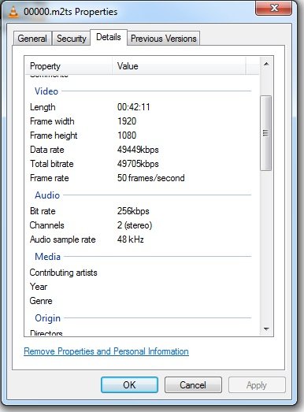Viewport: 304px width, 412px height.
Task: Confirm with the OK button
Action: pyautogui.click(x=129, y=385)
